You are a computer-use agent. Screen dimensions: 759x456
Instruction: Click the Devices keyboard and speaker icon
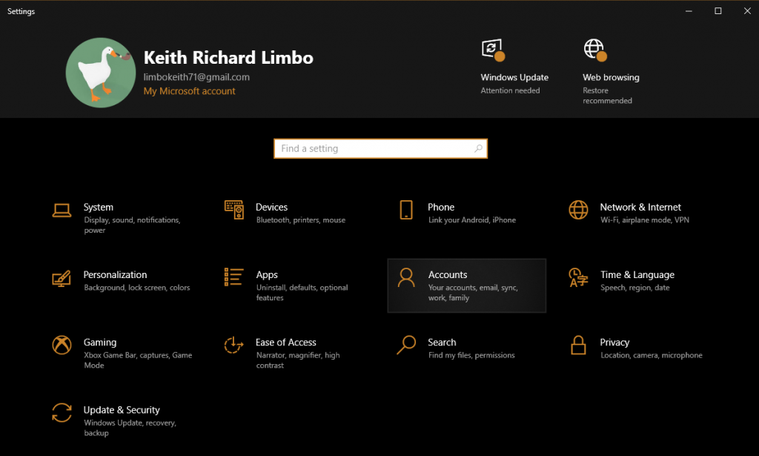point(233,210)
